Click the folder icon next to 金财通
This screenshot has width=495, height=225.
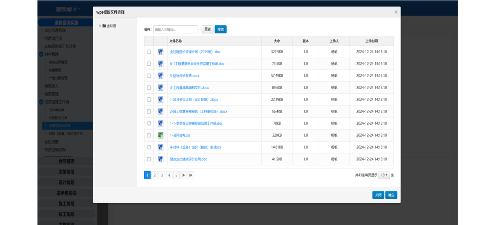point(104,26)
